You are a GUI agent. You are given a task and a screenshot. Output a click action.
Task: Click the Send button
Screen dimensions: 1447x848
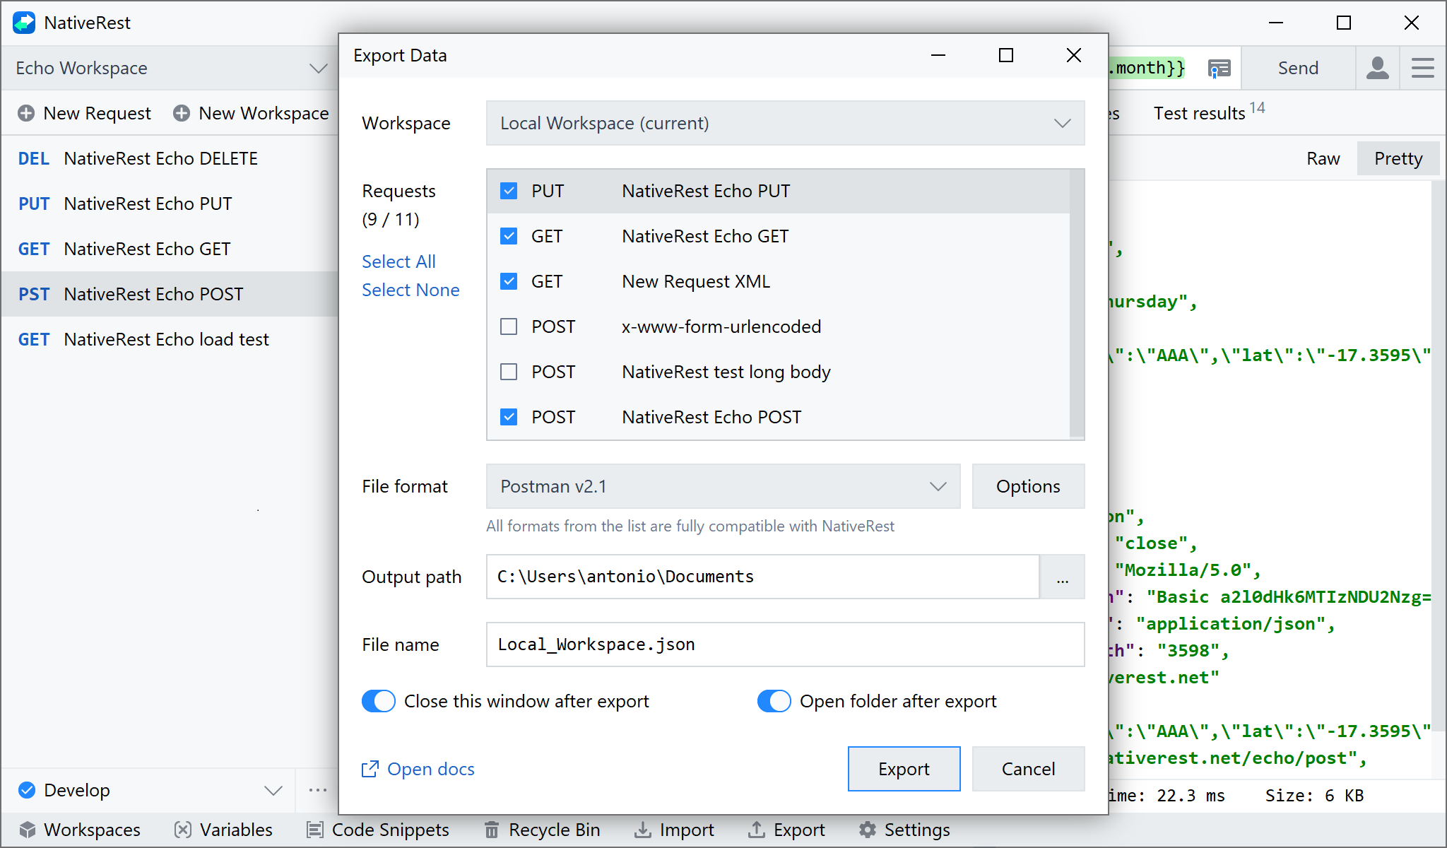[x=1298, y=68]
